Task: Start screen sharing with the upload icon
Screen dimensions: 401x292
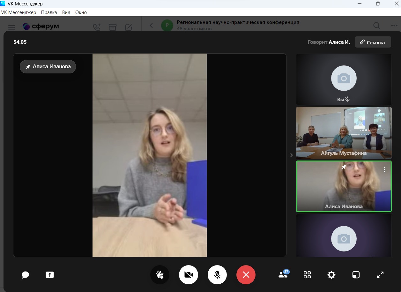Action: 50,275
